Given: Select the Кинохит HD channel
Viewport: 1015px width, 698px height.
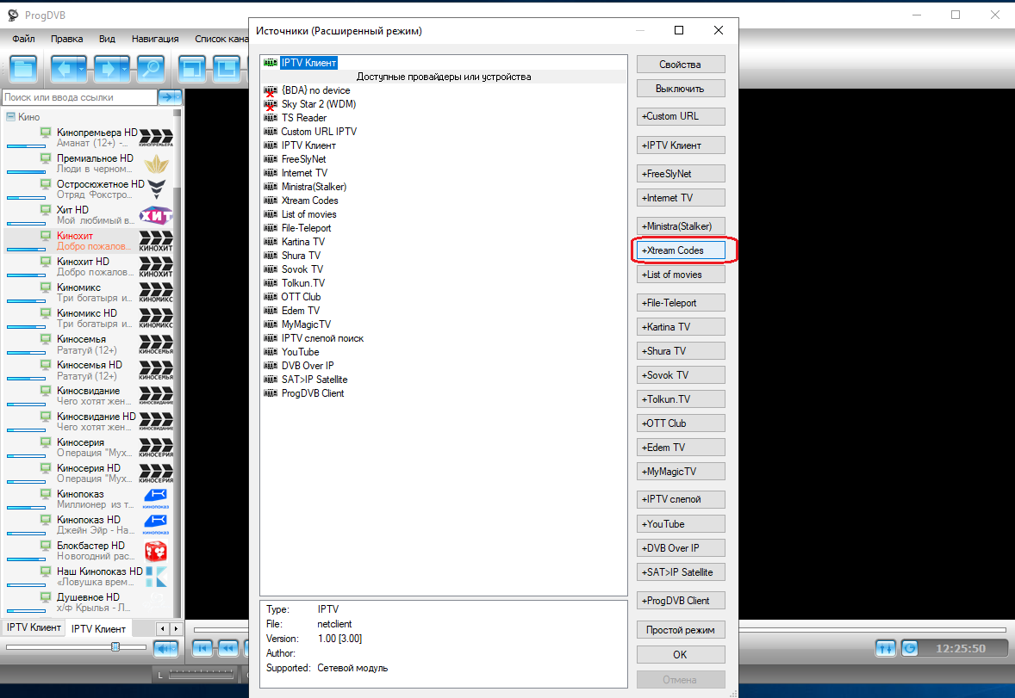Looking at the screenshot, I should (84, 262).
